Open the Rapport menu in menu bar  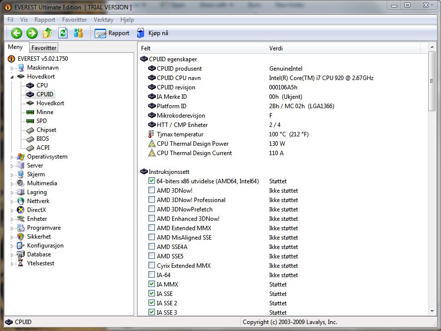tap(45, 20)
